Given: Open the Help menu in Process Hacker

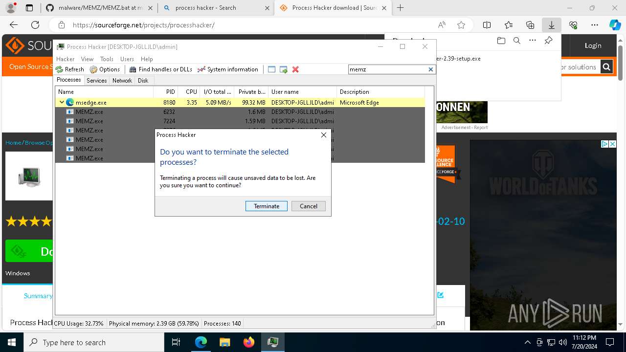Looking at the screenshot, I should coord(147,59).
